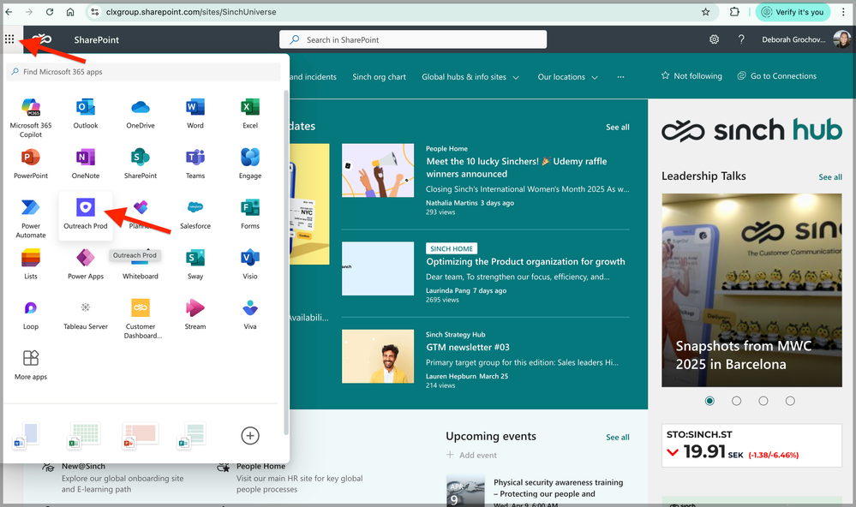Open Excel app
This screenshot has height=507, width=856.
point(250,114)
